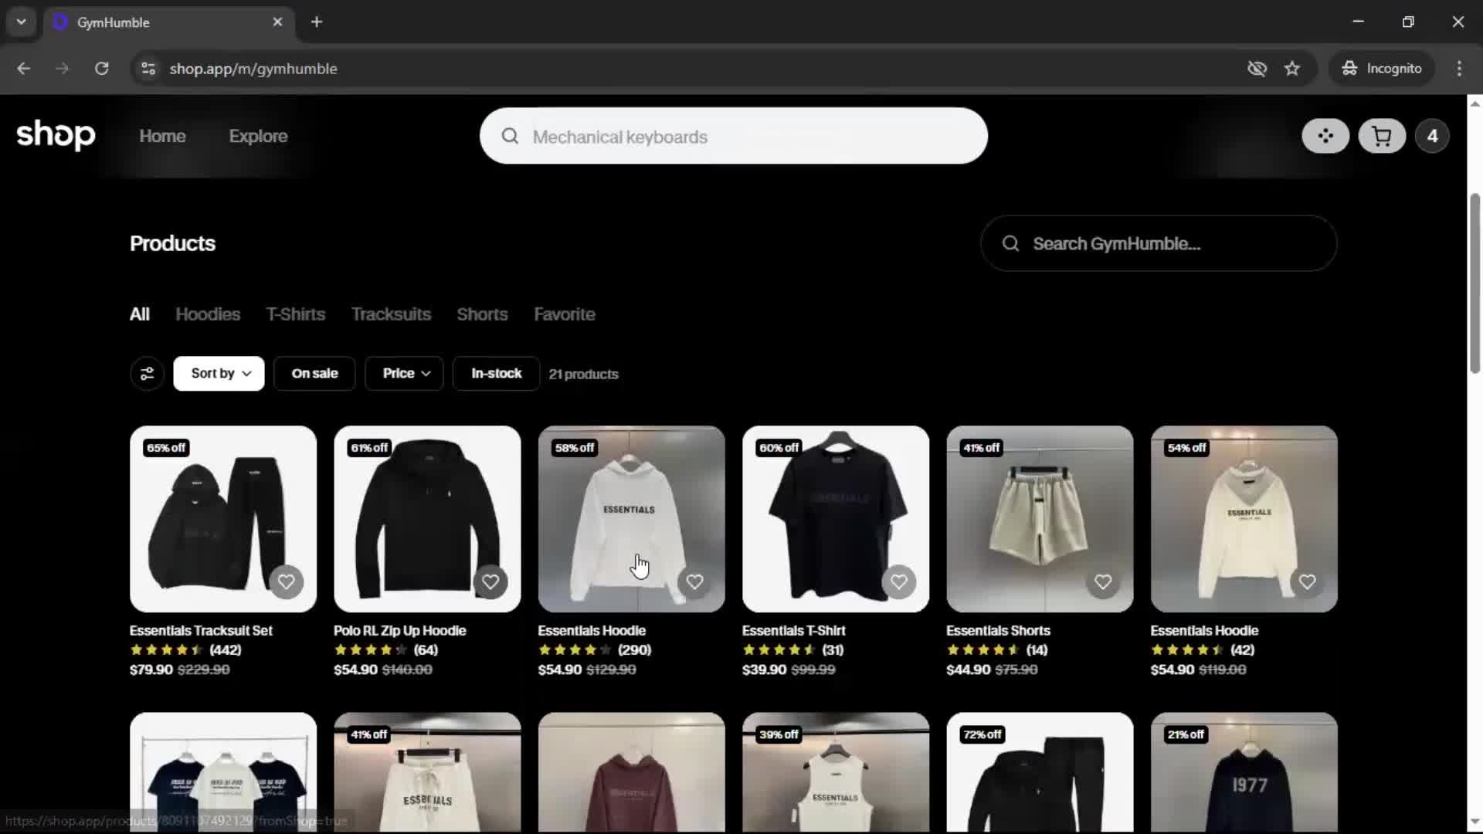The width and height of the screenshot is (1483, 834).
Task: Open Chrome's three-dot menu
Action: 1459,69
